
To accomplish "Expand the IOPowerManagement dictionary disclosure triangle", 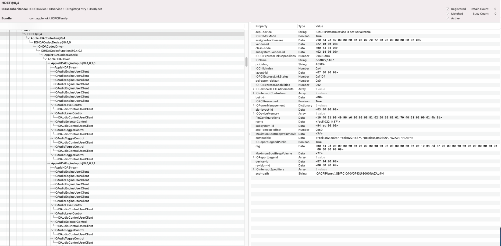I will pos(253,106).
